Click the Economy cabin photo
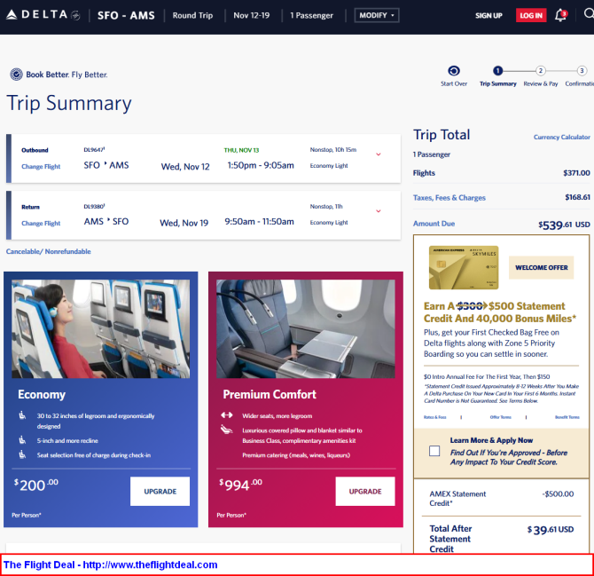The width and height of the screenshot is (594, 576). tap(101, 328)
